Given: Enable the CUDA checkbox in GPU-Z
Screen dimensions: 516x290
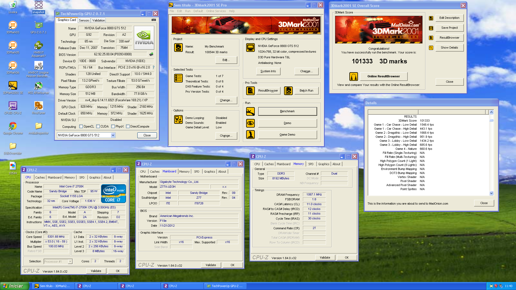Looking at the screenshot, I should (x=98, y=126).
